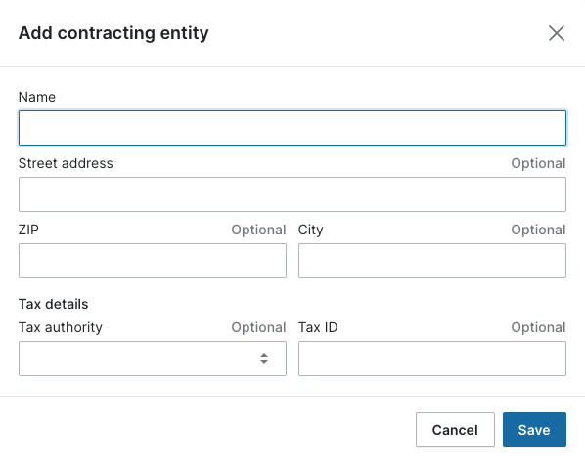
Task: Focus the Name input field
Action: pyautogui.click(x=292, y=128)
